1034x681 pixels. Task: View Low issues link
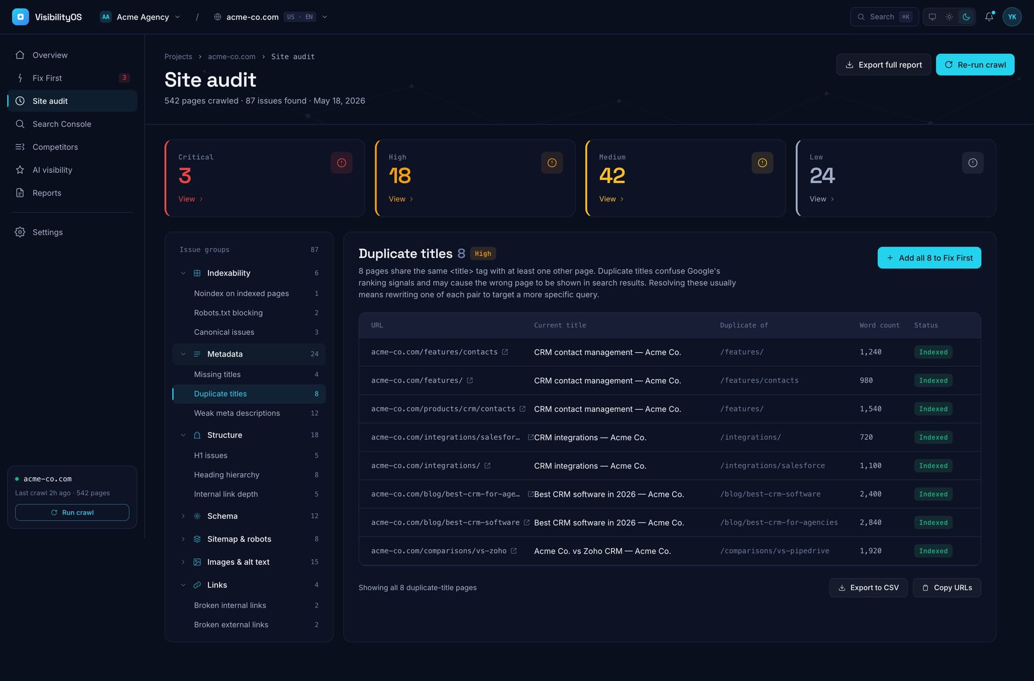822,199
